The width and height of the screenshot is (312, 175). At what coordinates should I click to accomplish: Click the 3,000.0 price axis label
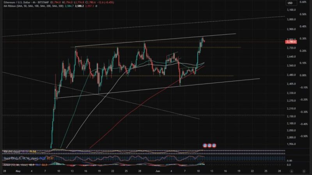(x=291, y=19)
